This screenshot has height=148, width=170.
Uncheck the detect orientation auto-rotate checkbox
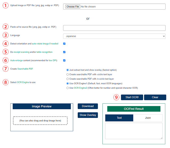(x=64, y=44)
